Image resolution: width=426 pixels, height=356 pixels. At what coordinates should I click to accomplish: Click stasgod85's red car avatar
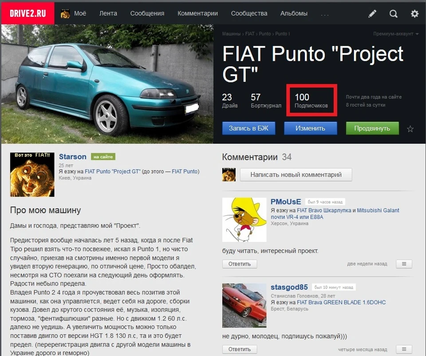[244, 305]
